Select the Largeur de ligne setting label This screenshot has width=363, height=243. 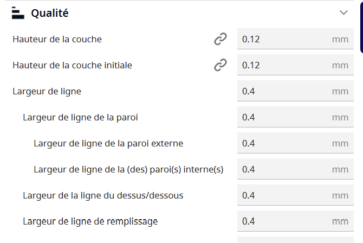click(47, 91)
